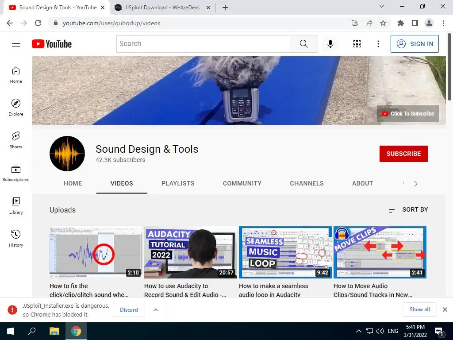Open the Windows Start menu
This screenshot has width=453, height=340.
(11, 331)
